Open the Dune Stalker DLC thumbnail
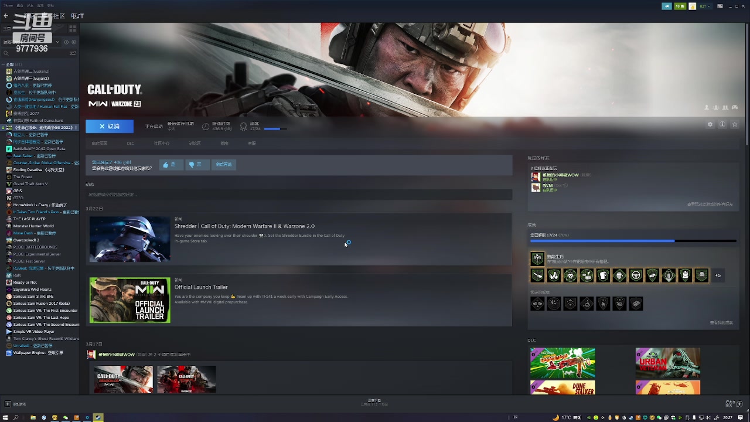The height and width of the screenshot is (422, 750). point(562,387)
